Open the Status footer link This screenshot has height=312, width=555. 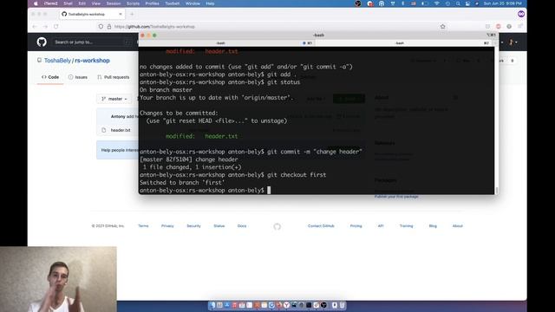point(219,225)
